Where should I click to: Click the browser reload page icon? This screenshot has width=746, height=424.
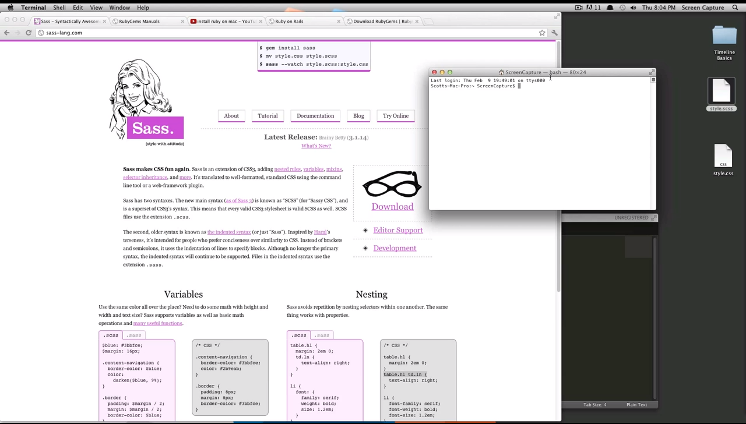[x=28, y=33]
